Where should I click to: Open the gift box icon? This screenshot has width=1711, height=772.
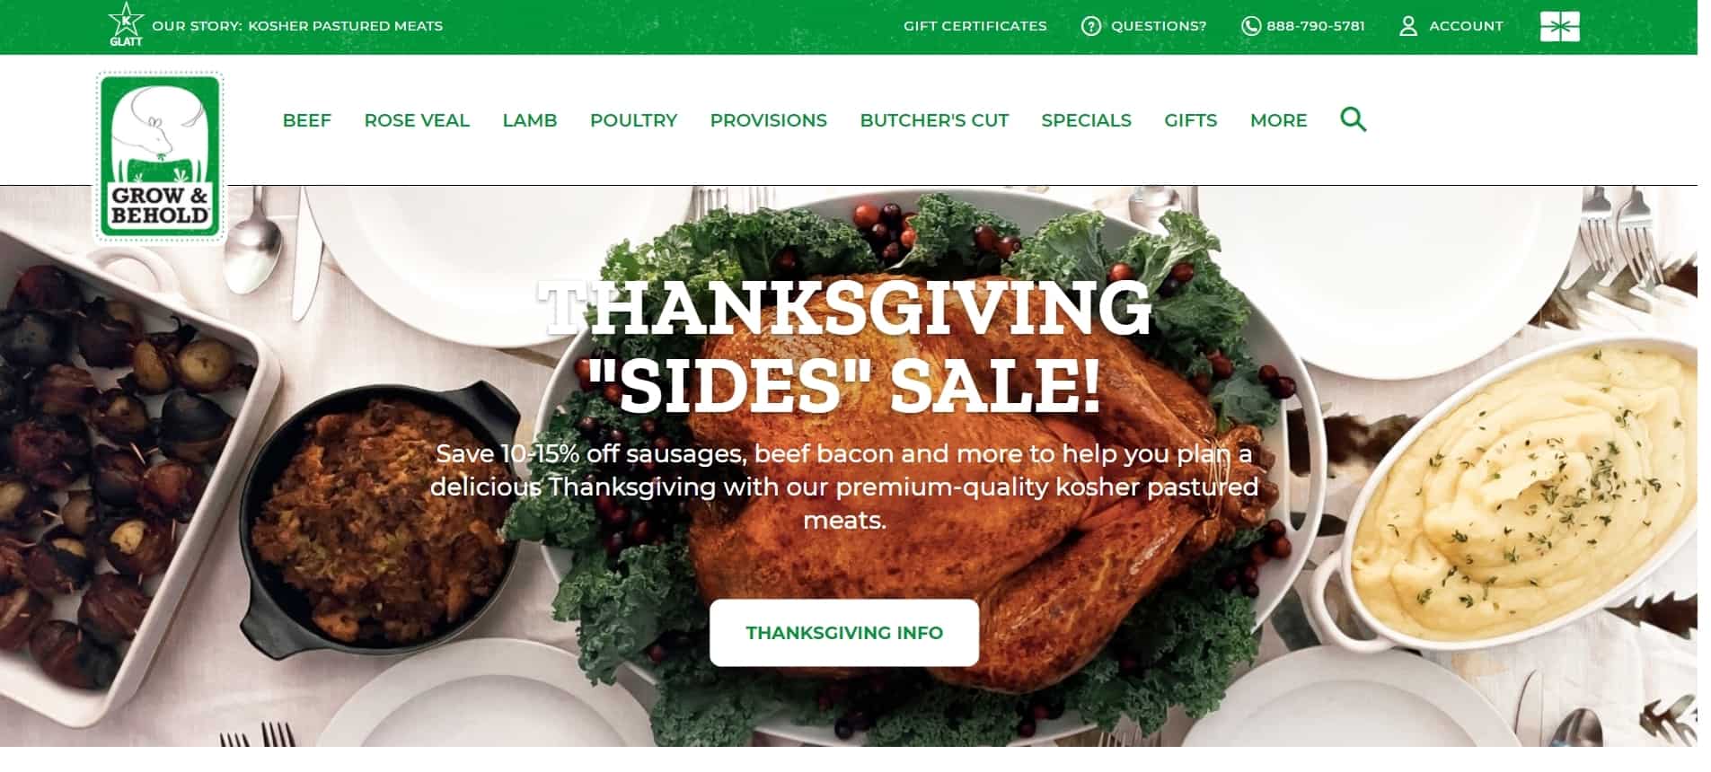(x=1559, y=26)
